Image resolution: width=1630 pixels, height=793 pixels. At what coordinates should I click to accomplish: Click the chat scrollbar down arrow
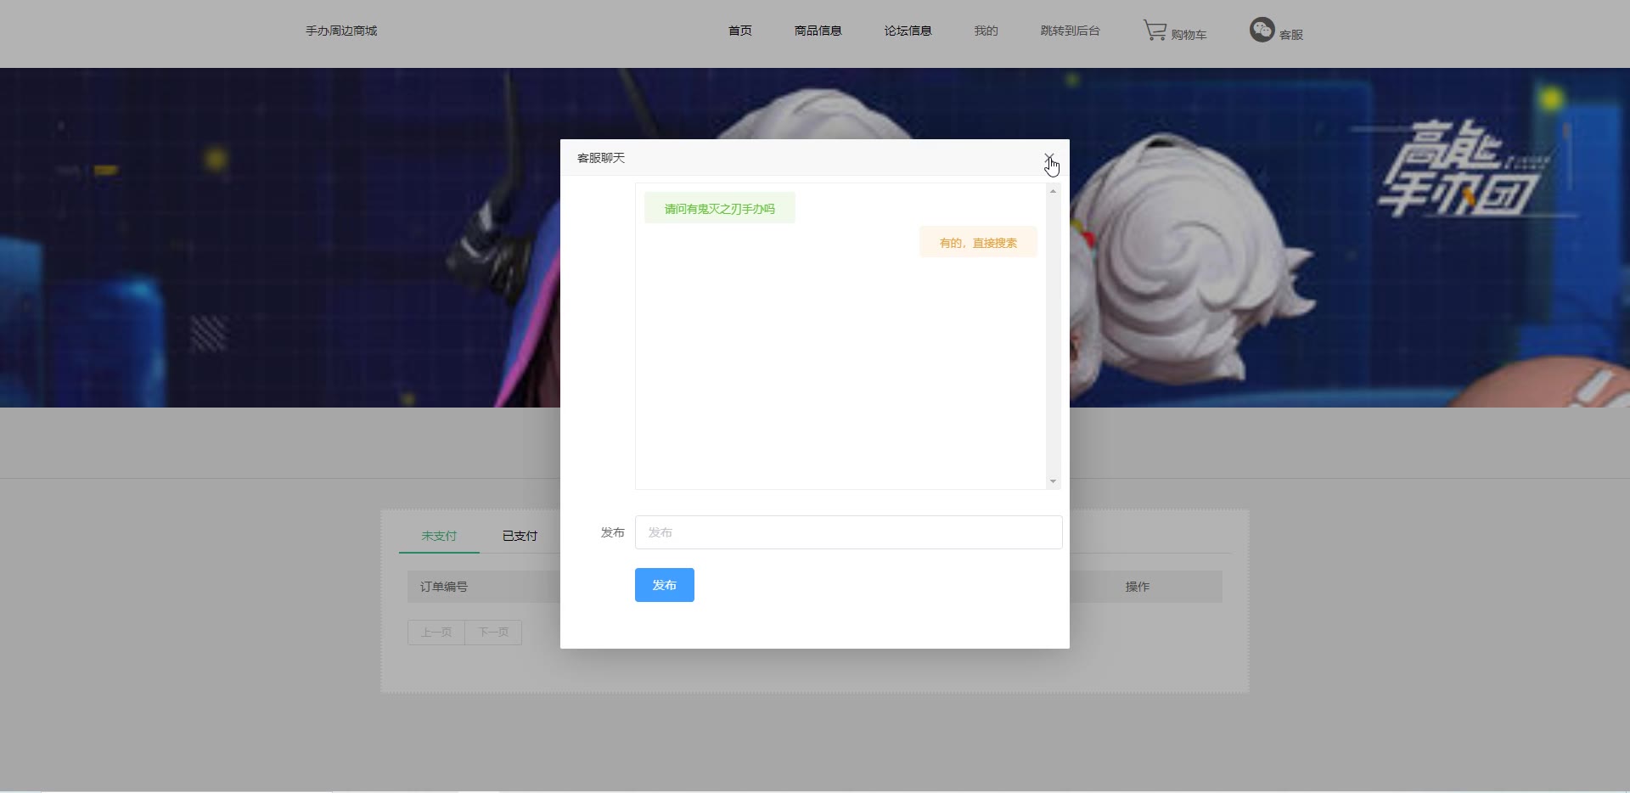pos(1053,481)
